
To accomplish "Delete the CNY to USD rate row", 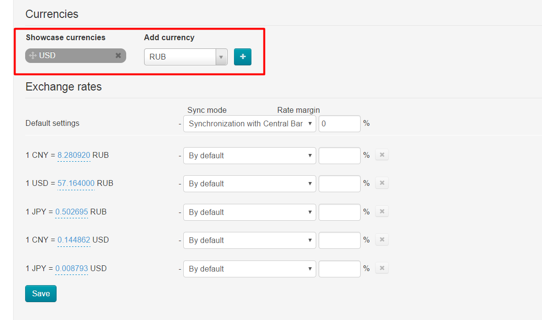I will pyautogui.click(x=382, y=239).
